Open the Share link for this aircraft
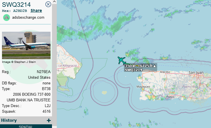This screenshot has width=211, height=128. pos(36,10)
